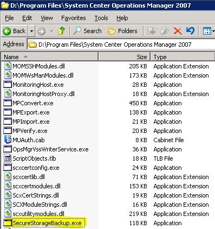This screenshot has width=215, height=229.
Task: Click the folder icon in the Address bar
Action: [x=32, y=44]
